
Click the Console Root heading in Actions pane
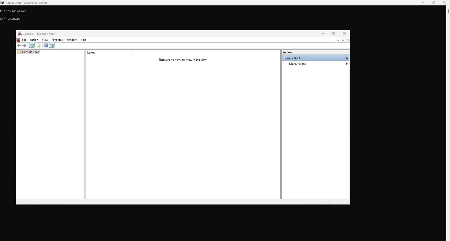(316, 58)
